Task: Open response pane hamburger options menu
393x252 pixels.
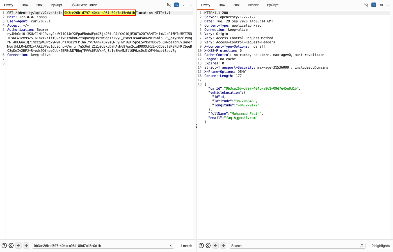Action: (389, 5)
